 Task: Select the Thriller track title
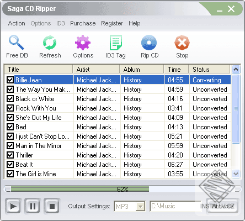tap(24, 155)
